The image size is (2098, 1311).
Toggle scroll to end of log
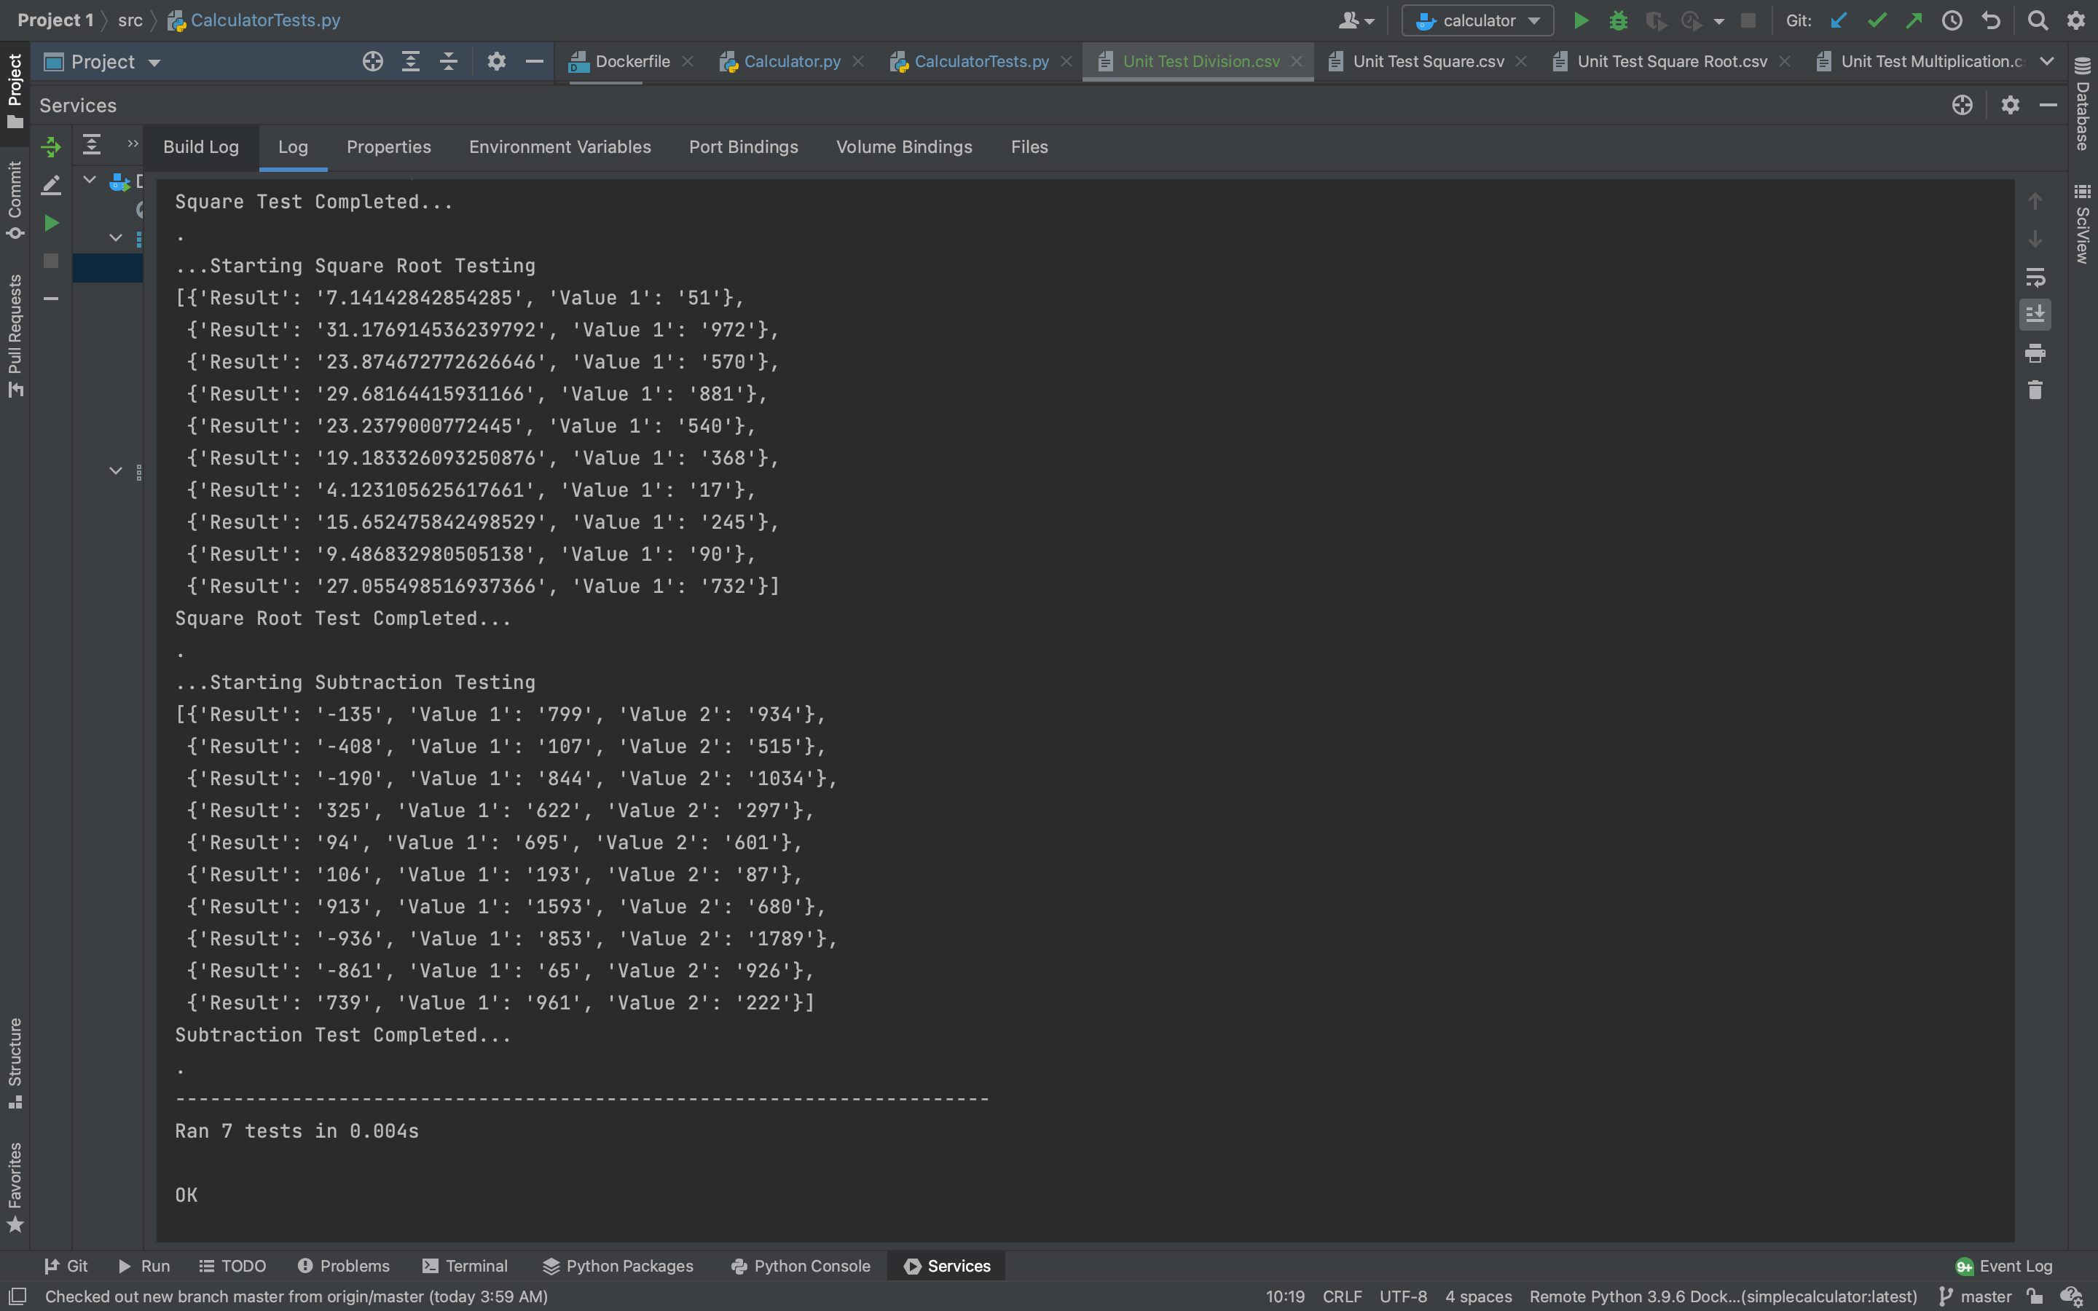[x=2035, y=315]
